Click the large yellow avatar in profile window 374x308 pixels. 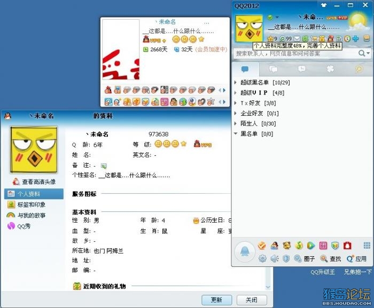(34, 149)
